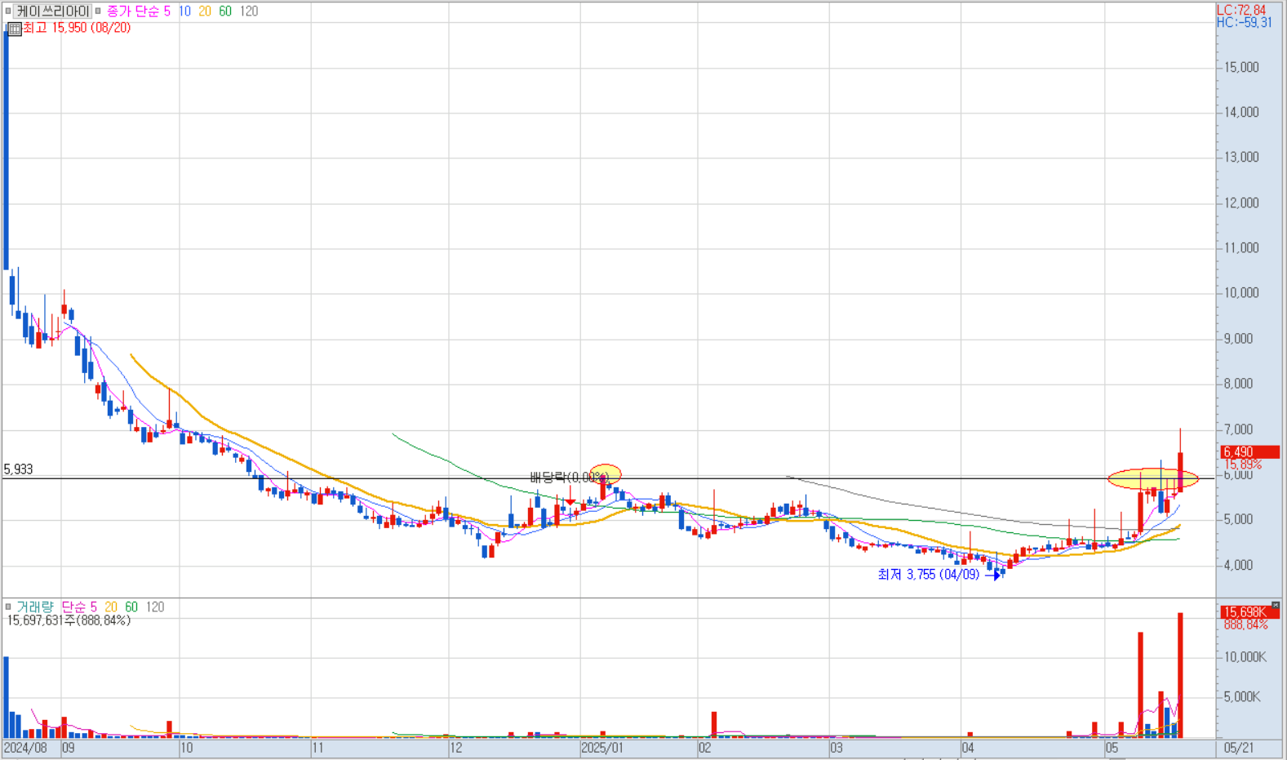Click the 02 month axis label
1287x760 pixels.
coord(705,748)
